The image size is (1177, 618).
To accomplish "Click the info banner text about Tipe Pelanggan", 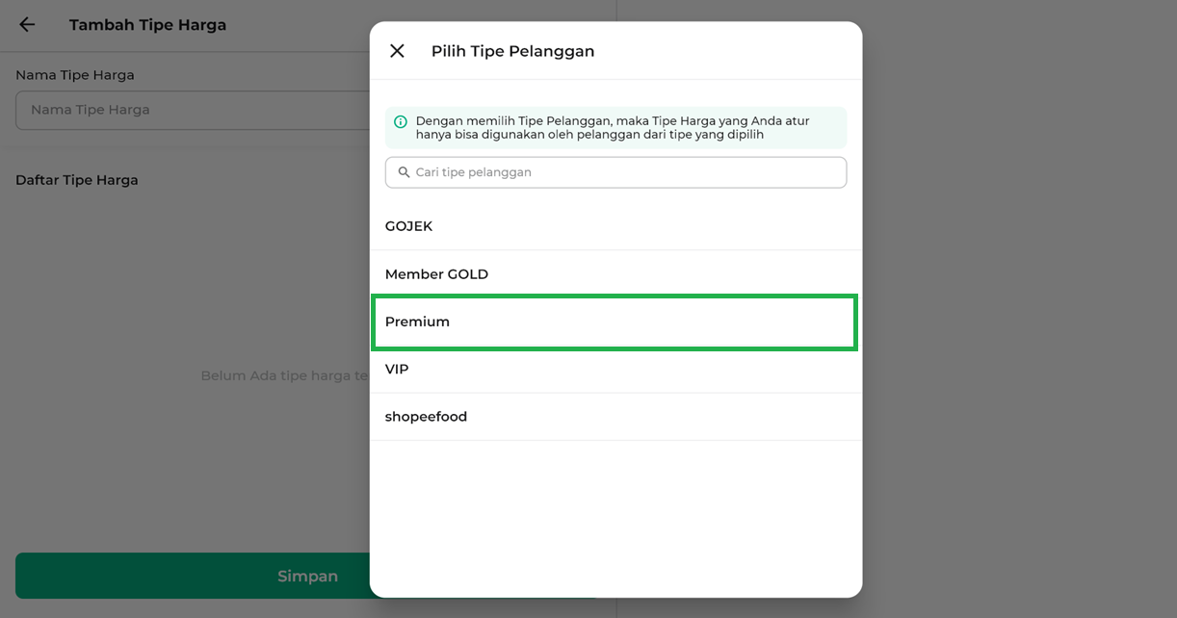I will point(612,128).
